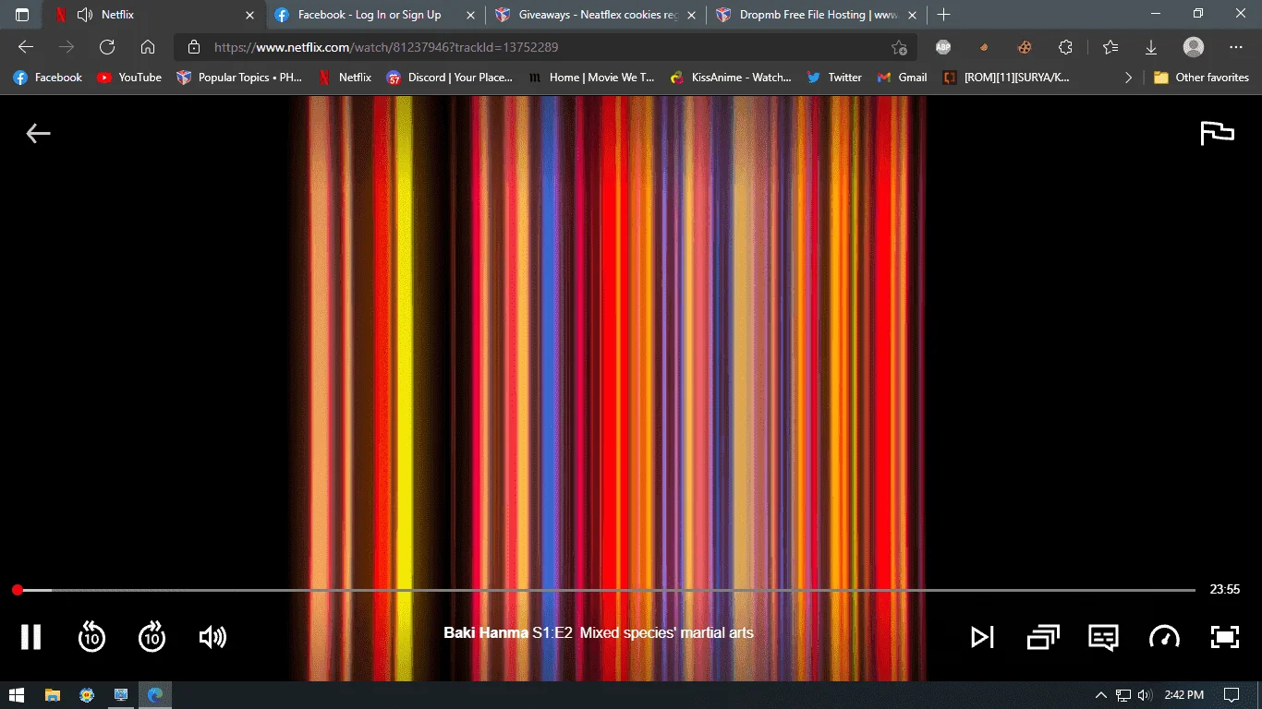Play the next episode

982,637
